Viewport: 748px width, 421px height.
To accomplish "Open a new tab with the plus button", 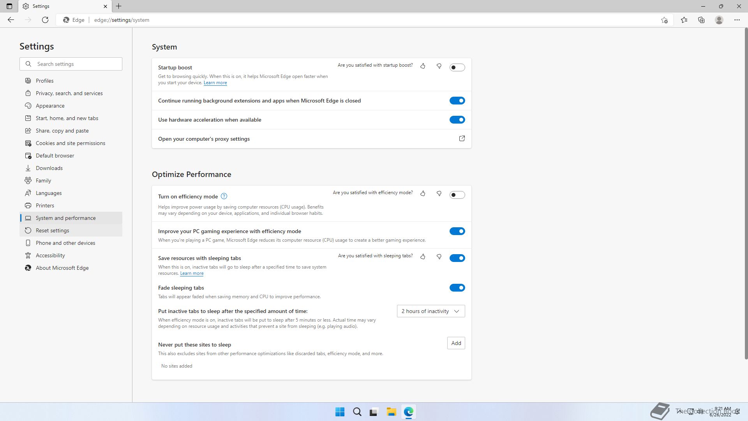I will (x=119, y=6).
